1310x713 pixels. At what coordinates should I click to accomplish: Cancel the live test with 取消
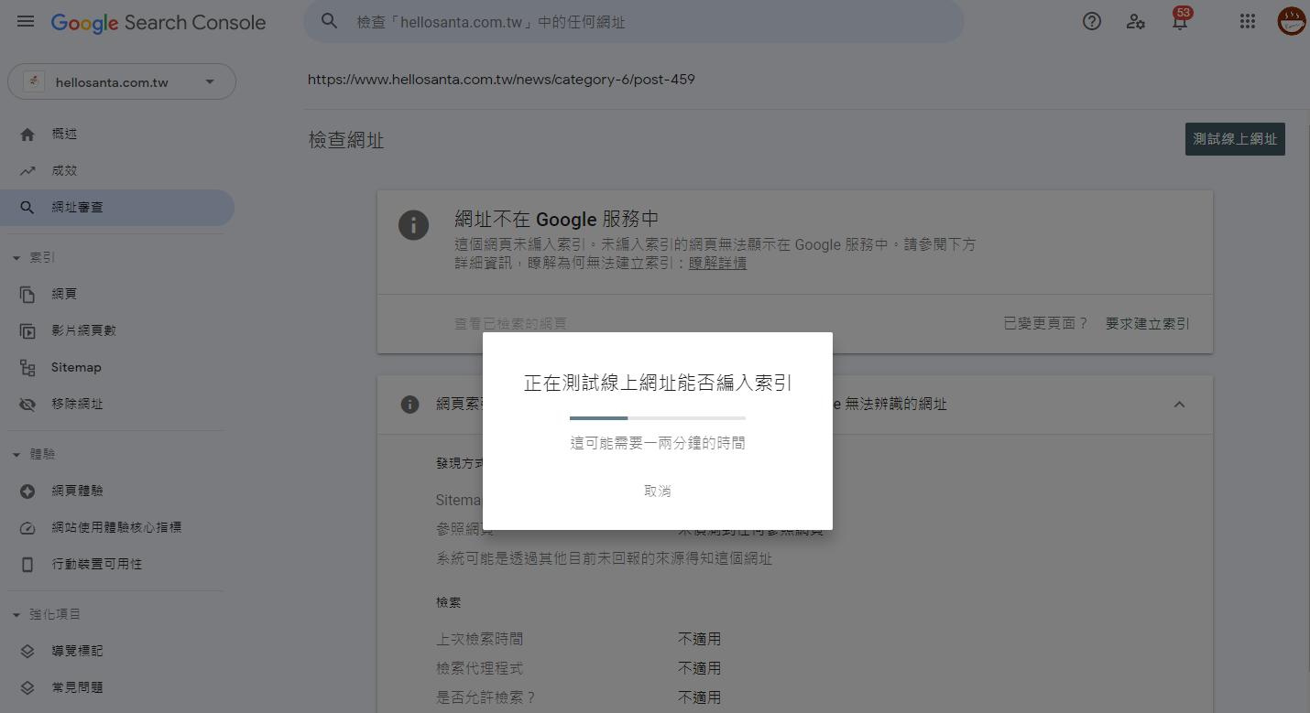pos(658,492)
